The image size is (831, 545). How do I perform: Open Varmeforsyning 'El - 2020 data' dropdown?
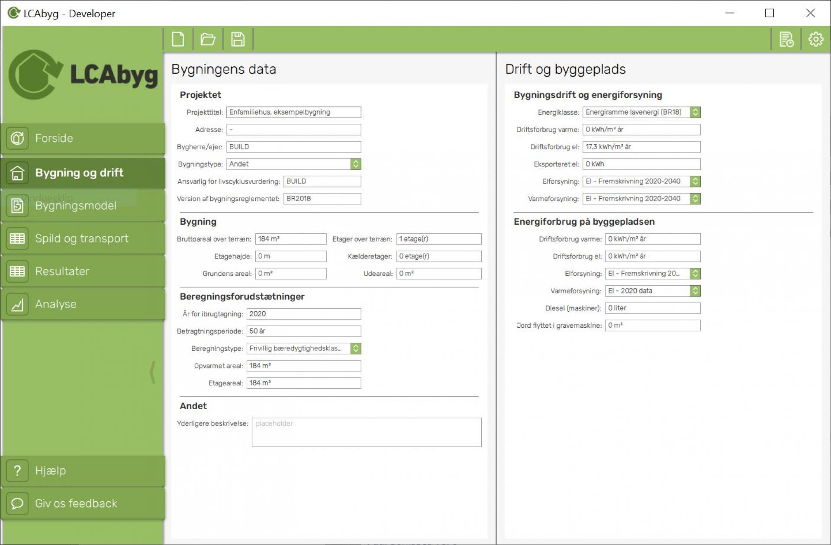tap(695, 291)
